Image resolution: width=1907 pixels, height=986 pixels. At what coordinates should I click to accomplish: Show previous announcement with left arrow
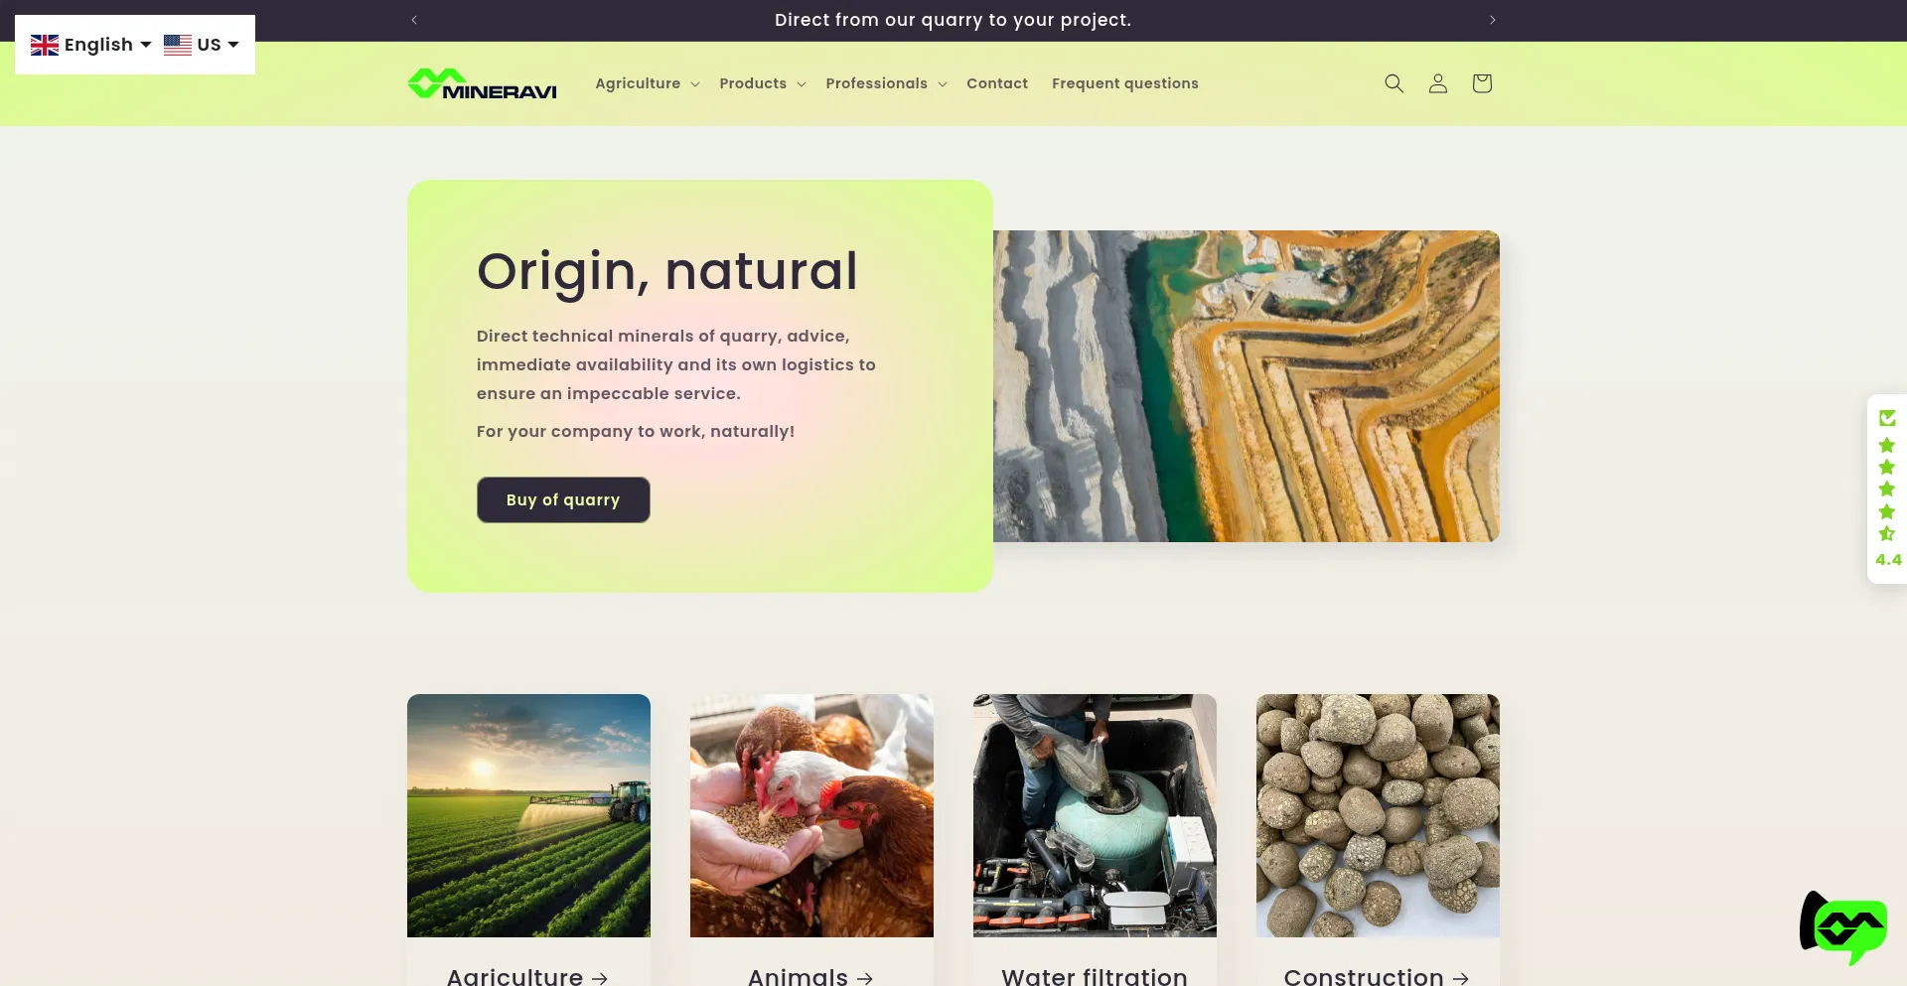click(414, 20)
